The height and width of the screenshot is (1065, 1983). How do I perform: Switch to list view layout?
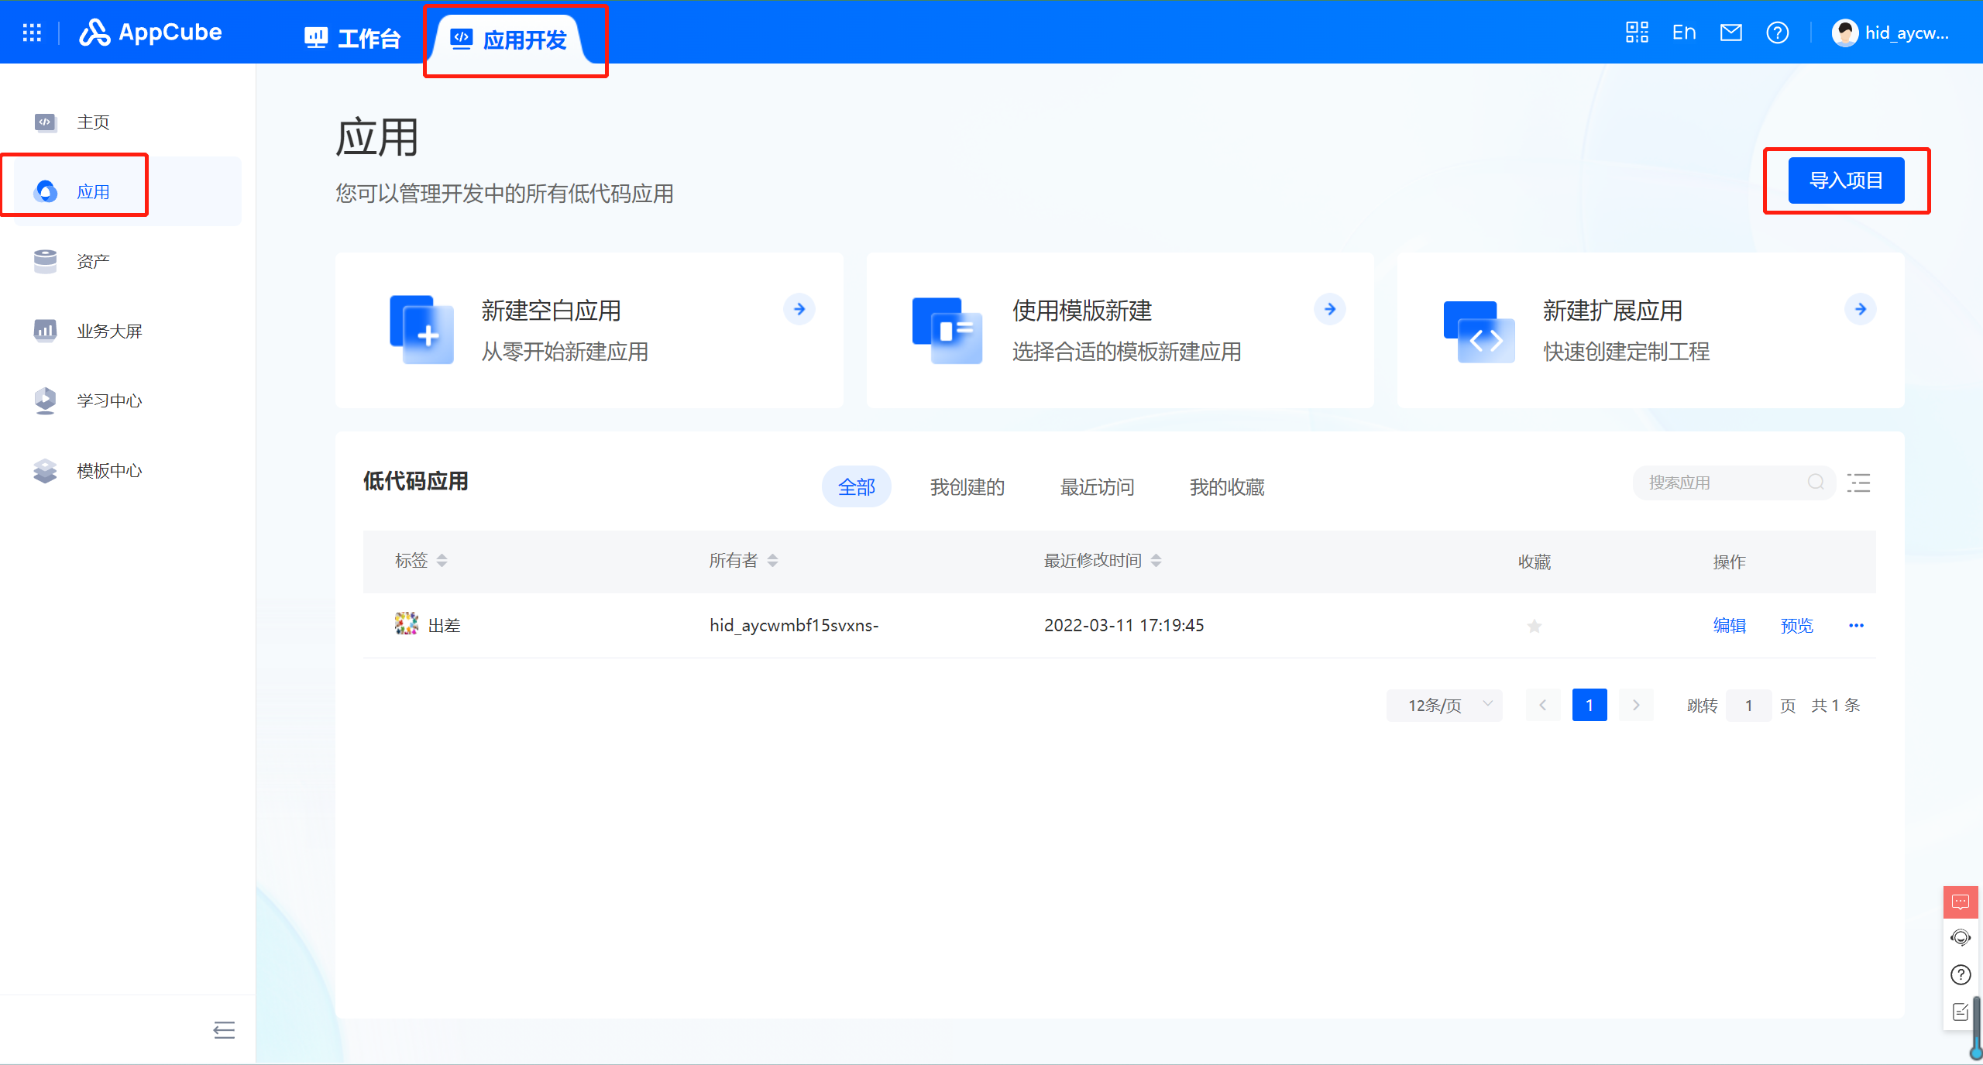[x=1859, y=483]
